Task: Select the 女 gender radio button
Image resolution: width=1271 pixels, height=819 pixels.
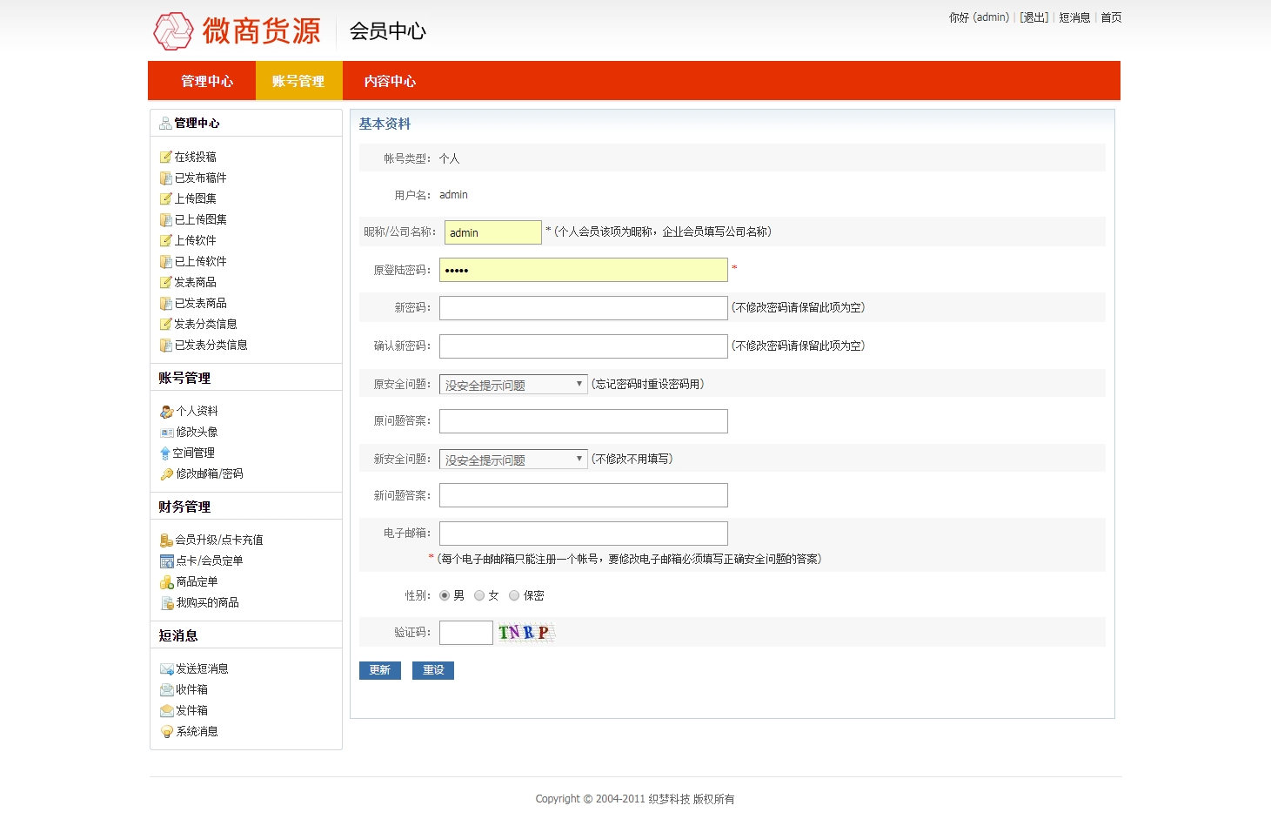Action: coord(479,595)
